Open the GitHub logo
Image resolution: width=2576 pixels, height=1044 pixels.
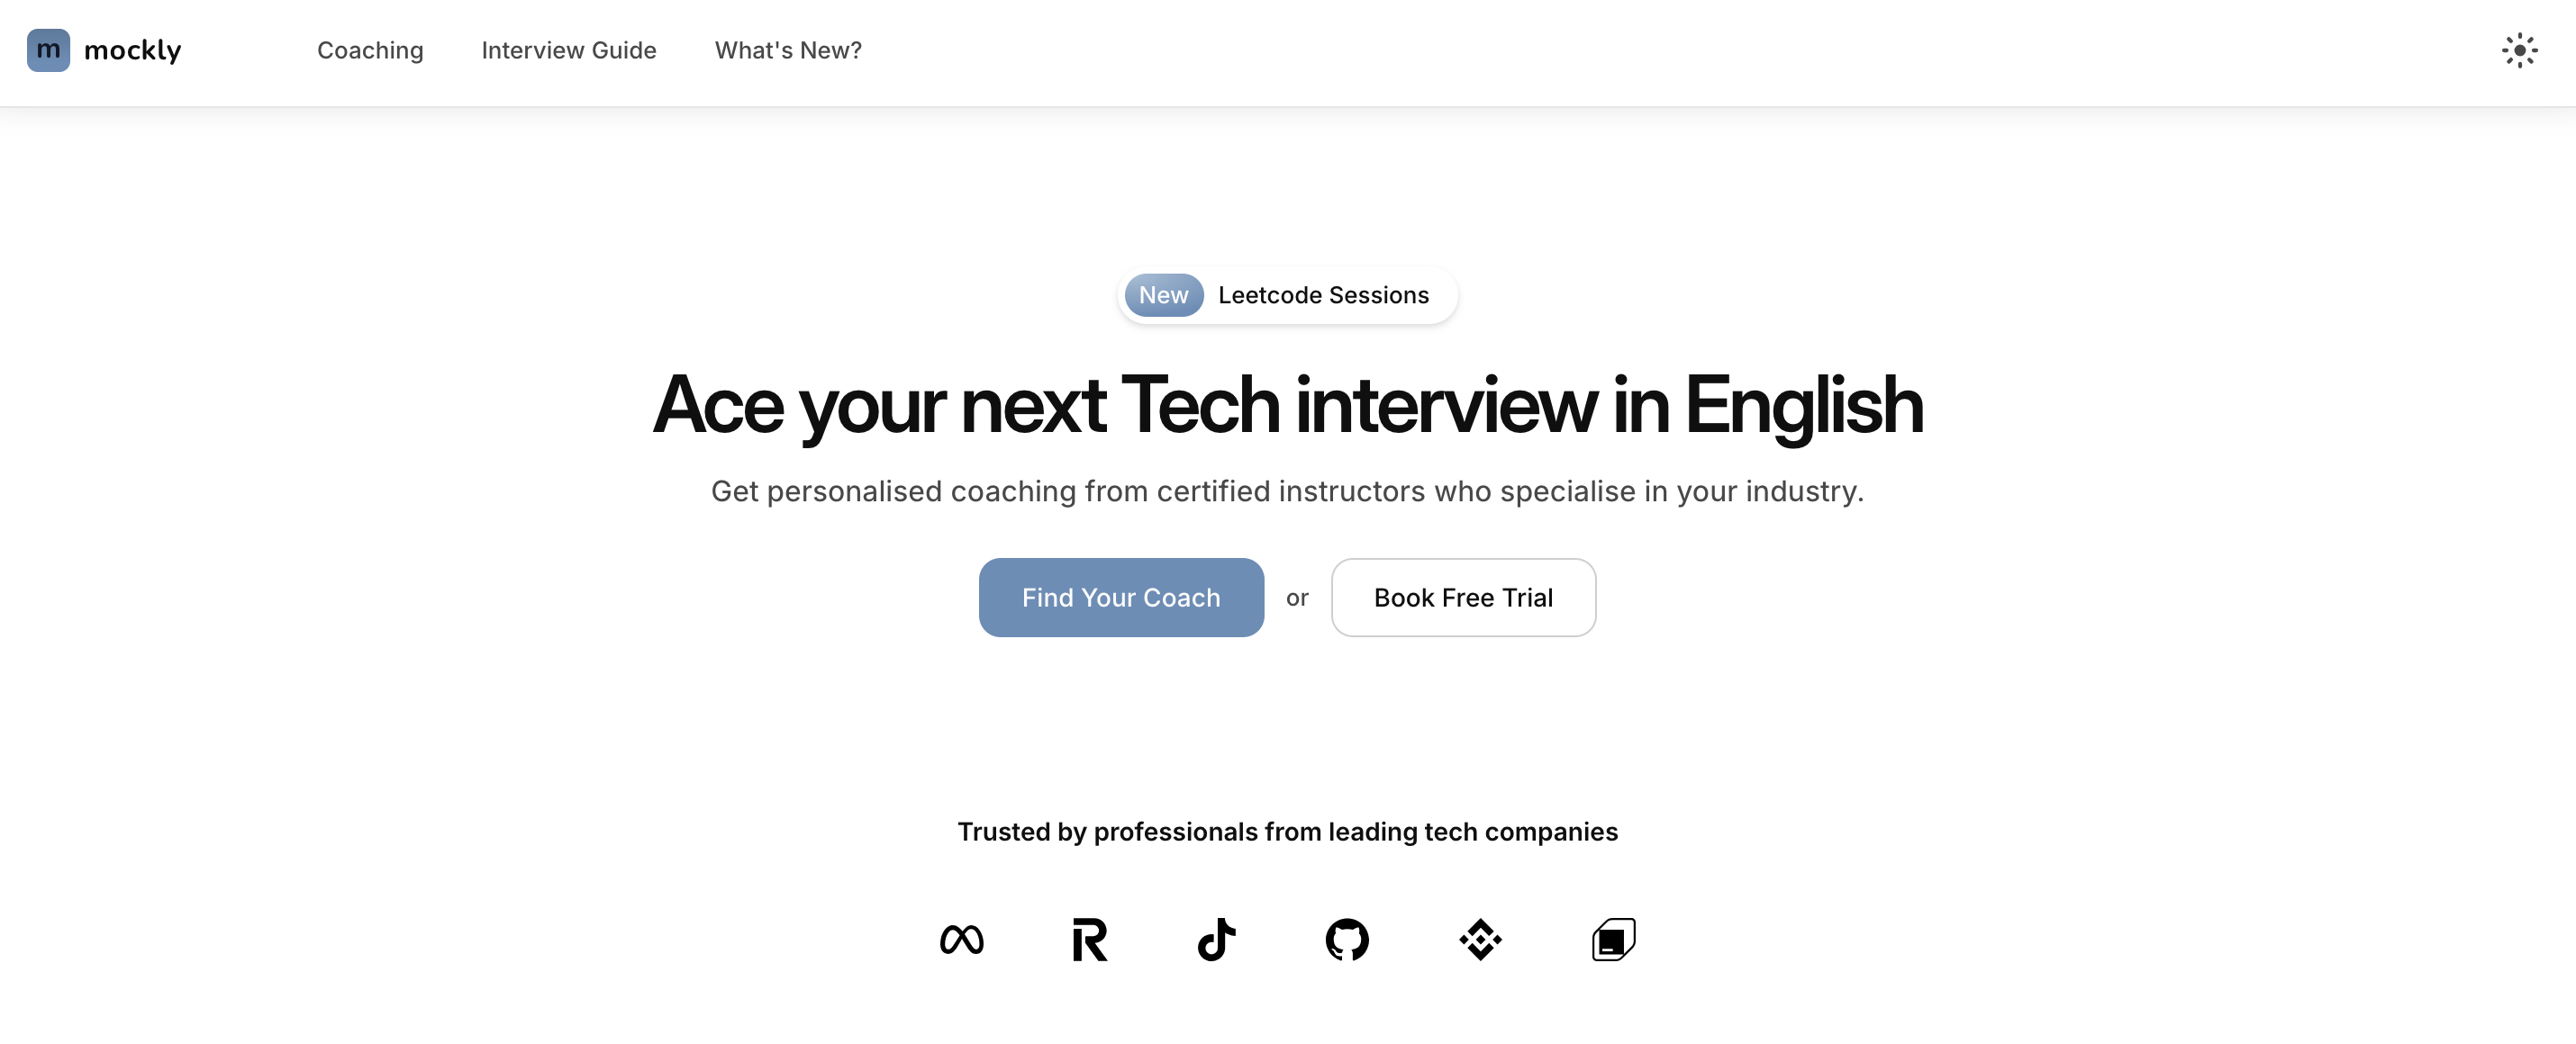pos(1347,939)
